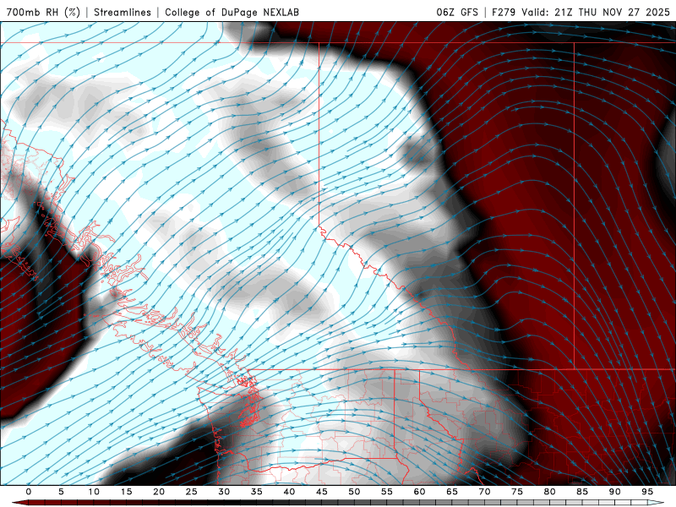Screen dimensions: 676x507
Task: Click the colorbar label "70"
Action: coord(484,492)
